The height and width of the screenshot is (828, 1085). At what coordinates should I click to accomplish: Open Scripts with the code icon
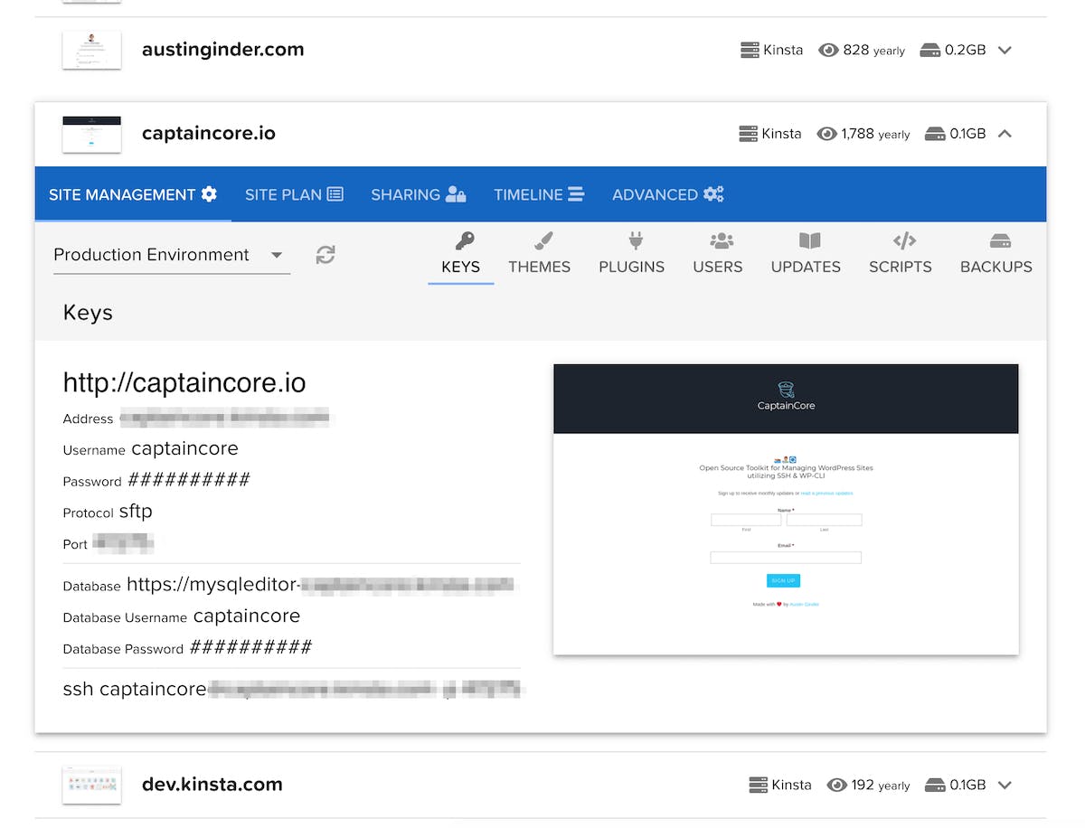point(901,254)
